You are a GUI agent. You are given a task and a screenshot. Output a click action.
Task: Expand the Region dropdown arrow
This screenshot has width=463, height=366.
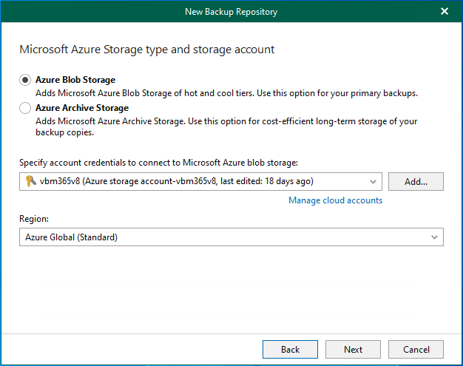(x=433, y=237)
